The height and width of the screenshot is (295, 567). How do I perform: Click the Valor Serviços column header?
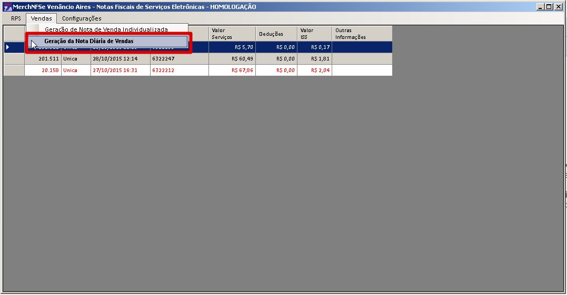(x=232, y=34)
